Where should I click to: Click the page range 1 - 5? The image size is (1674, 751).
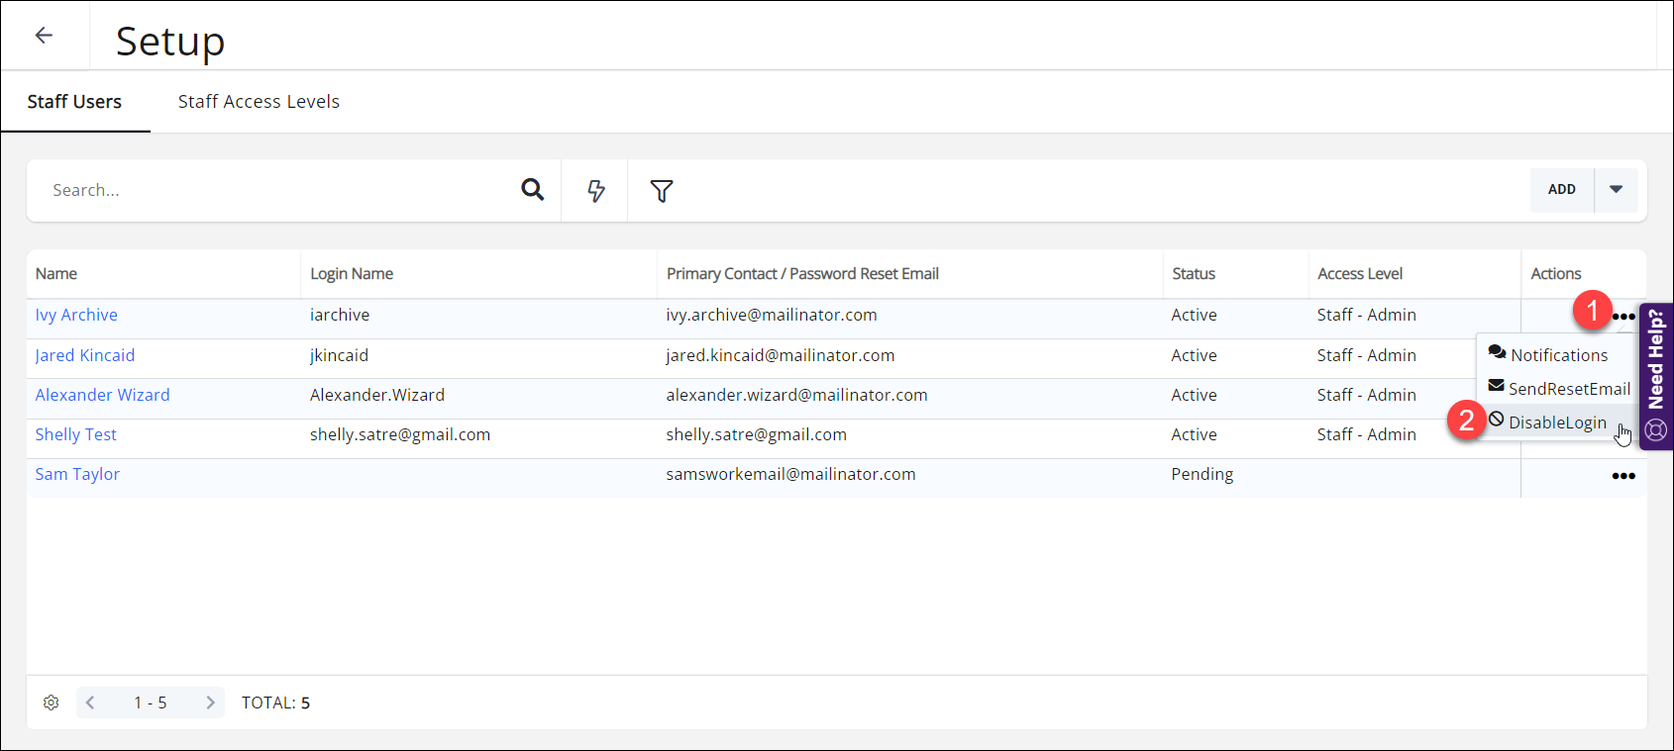coord(151,703)
